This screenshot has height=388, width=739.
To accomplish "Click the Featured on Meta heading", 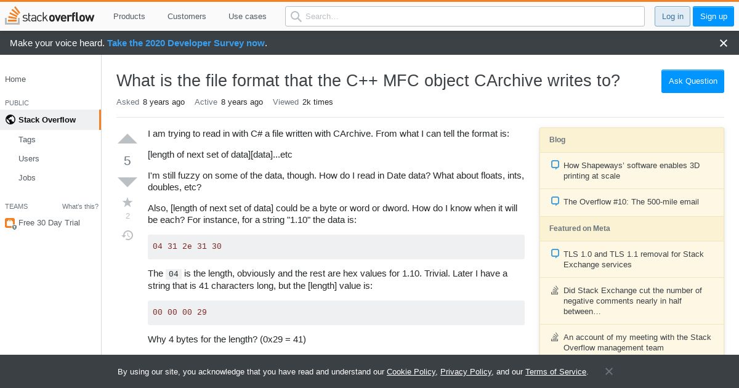I will click(x=579, y=228).
